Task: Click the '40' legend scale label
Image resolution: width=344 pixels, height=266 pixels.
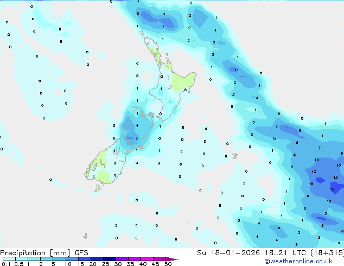Action: [x=143, y=264]
